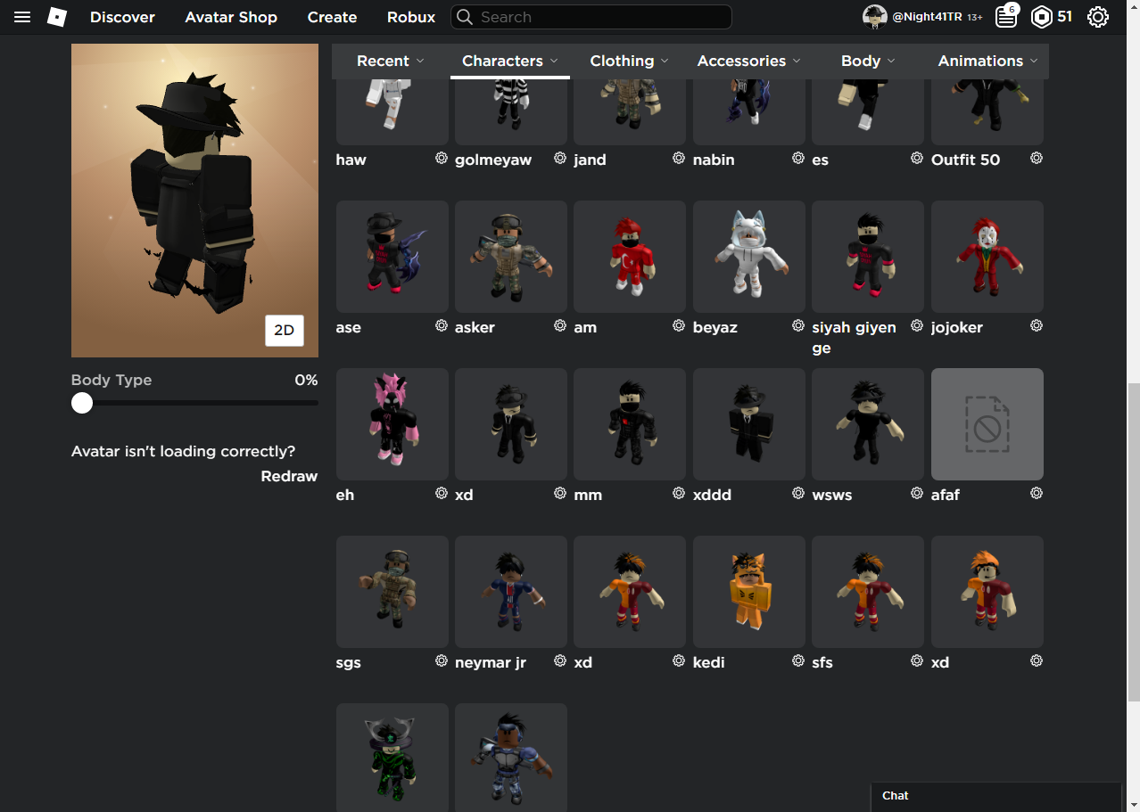
Task: Select the unavailable afaf outfit placeholder
Action: click(987, 424)
